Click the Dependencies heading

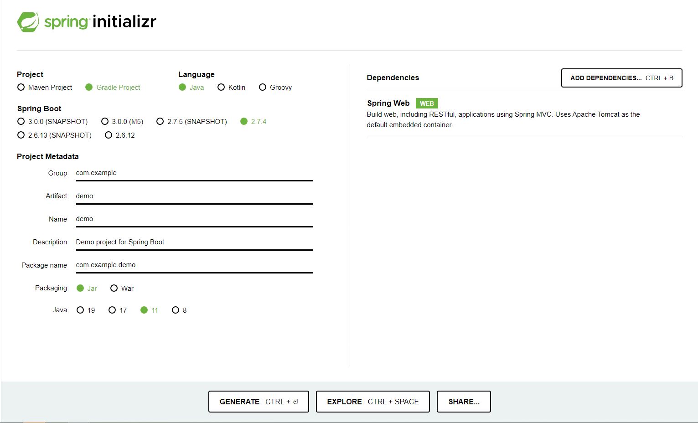[393, 77]
